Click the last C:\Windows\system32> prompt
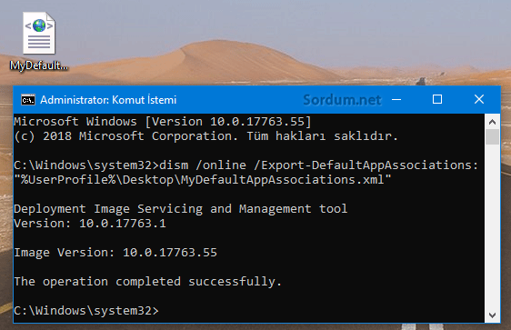The image size is (511, 330). [x=86, y=310]
